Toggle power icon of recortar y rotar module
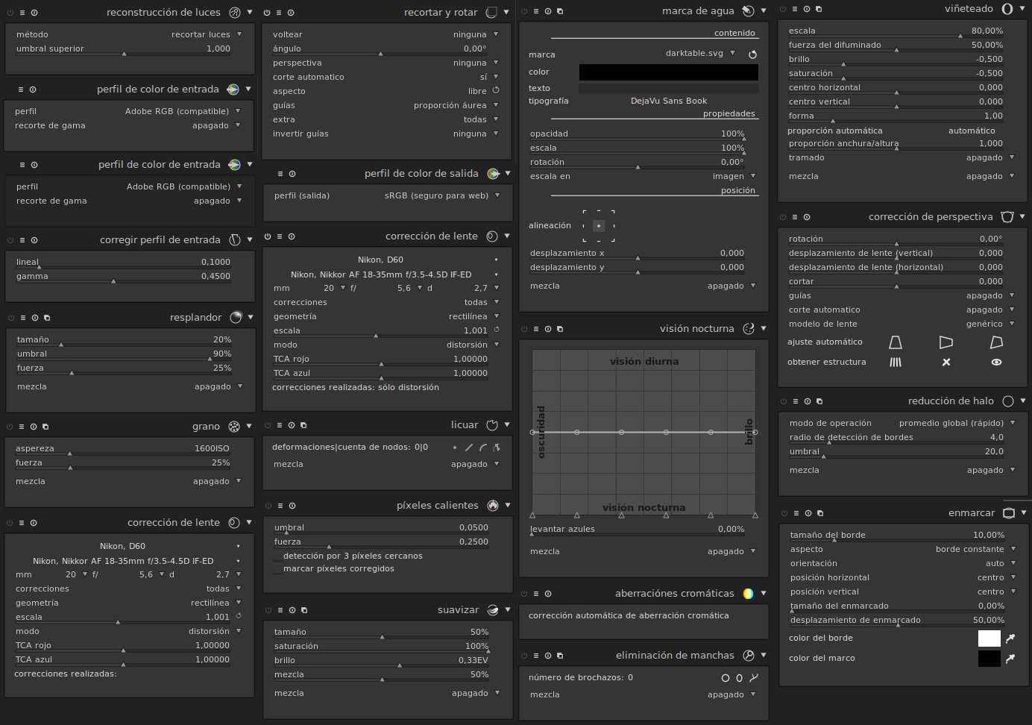Screen dimensions: 1032x725 tap(267, 13)
